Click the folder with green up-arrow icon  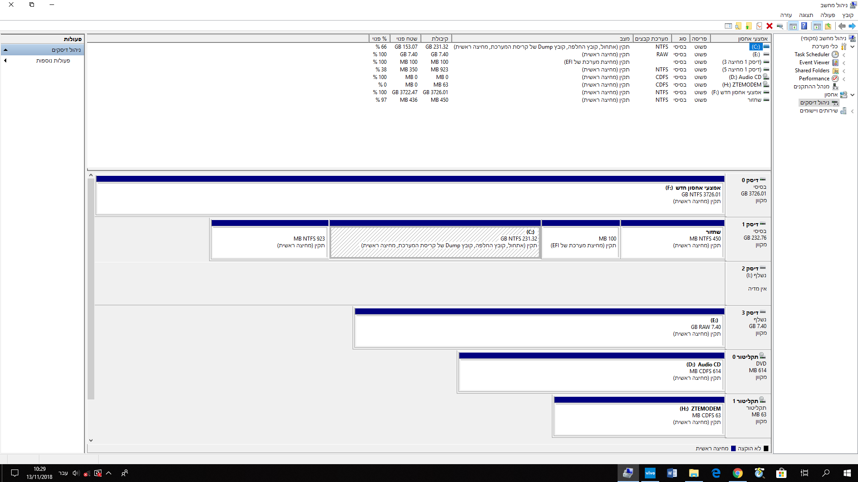749,26
